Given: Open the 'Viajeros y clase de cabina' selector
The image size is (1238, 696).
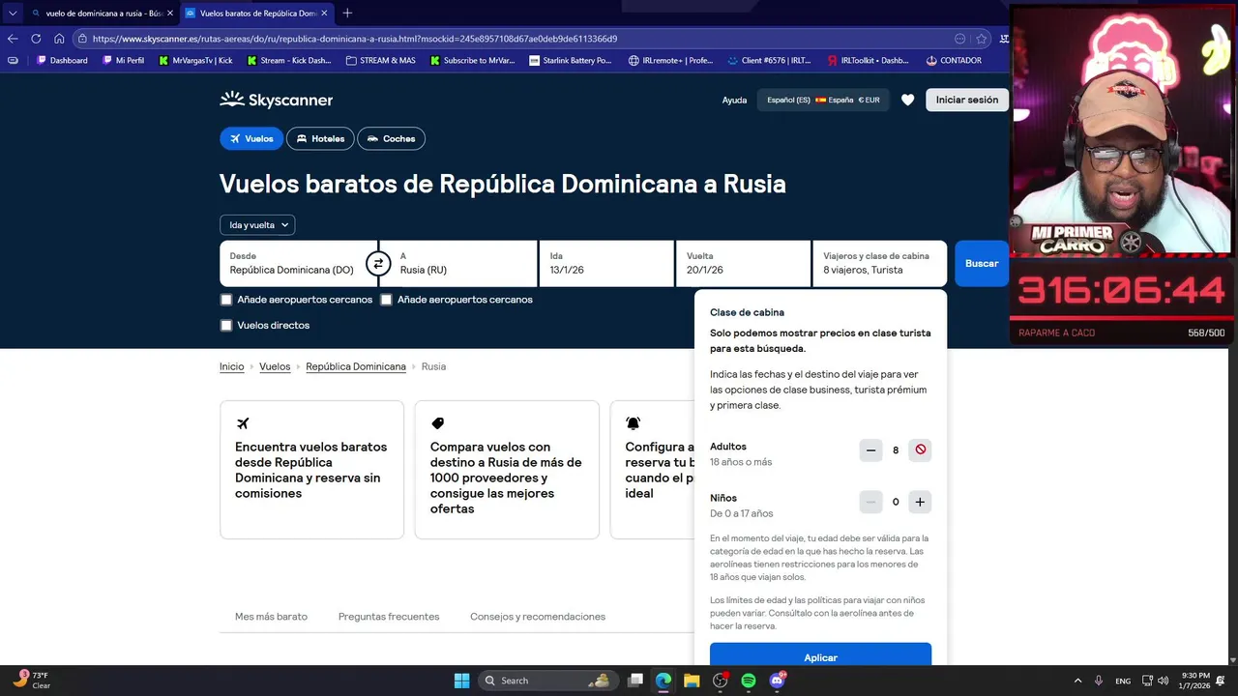Looking at the screenshot, I should tap(879, 263).
